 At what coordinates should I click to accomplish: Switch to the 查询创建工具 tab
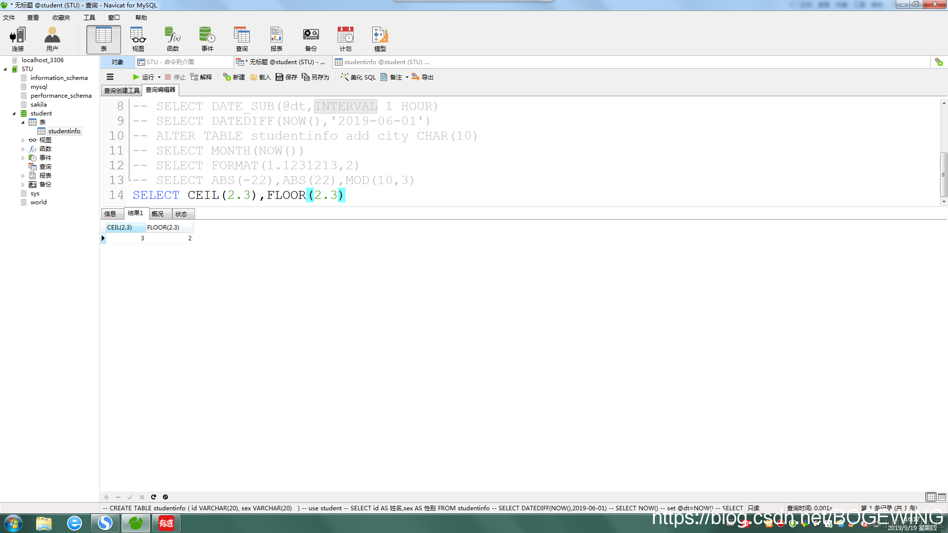point(121,90)
